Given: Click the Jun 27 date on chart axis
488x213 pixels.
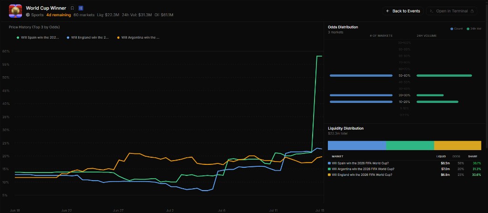Looking at the screenshot, I should [x=119, y=211].
